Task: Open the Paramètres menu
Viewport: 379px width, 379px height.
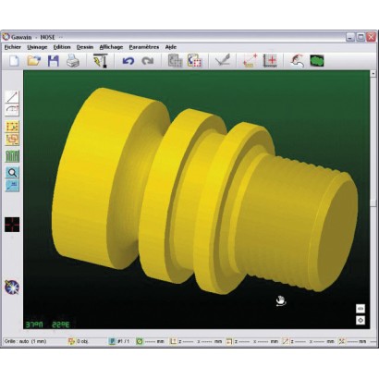Action: point(144,47)
